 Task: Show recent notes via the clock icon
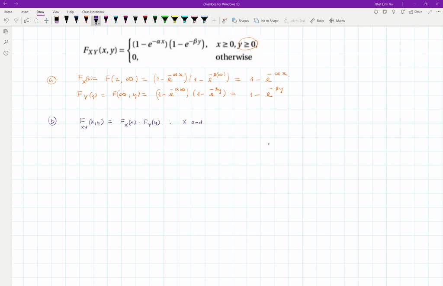pos(5,52)
